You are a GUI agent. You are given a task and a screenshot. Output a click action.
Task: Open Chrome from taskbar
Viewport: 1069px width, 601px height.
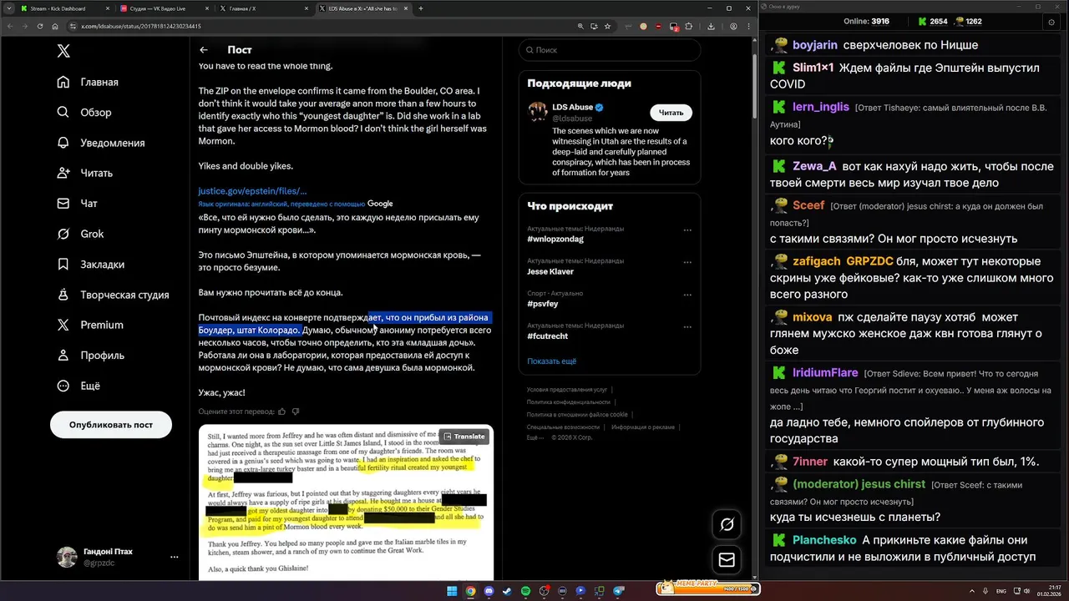point(470,591)
